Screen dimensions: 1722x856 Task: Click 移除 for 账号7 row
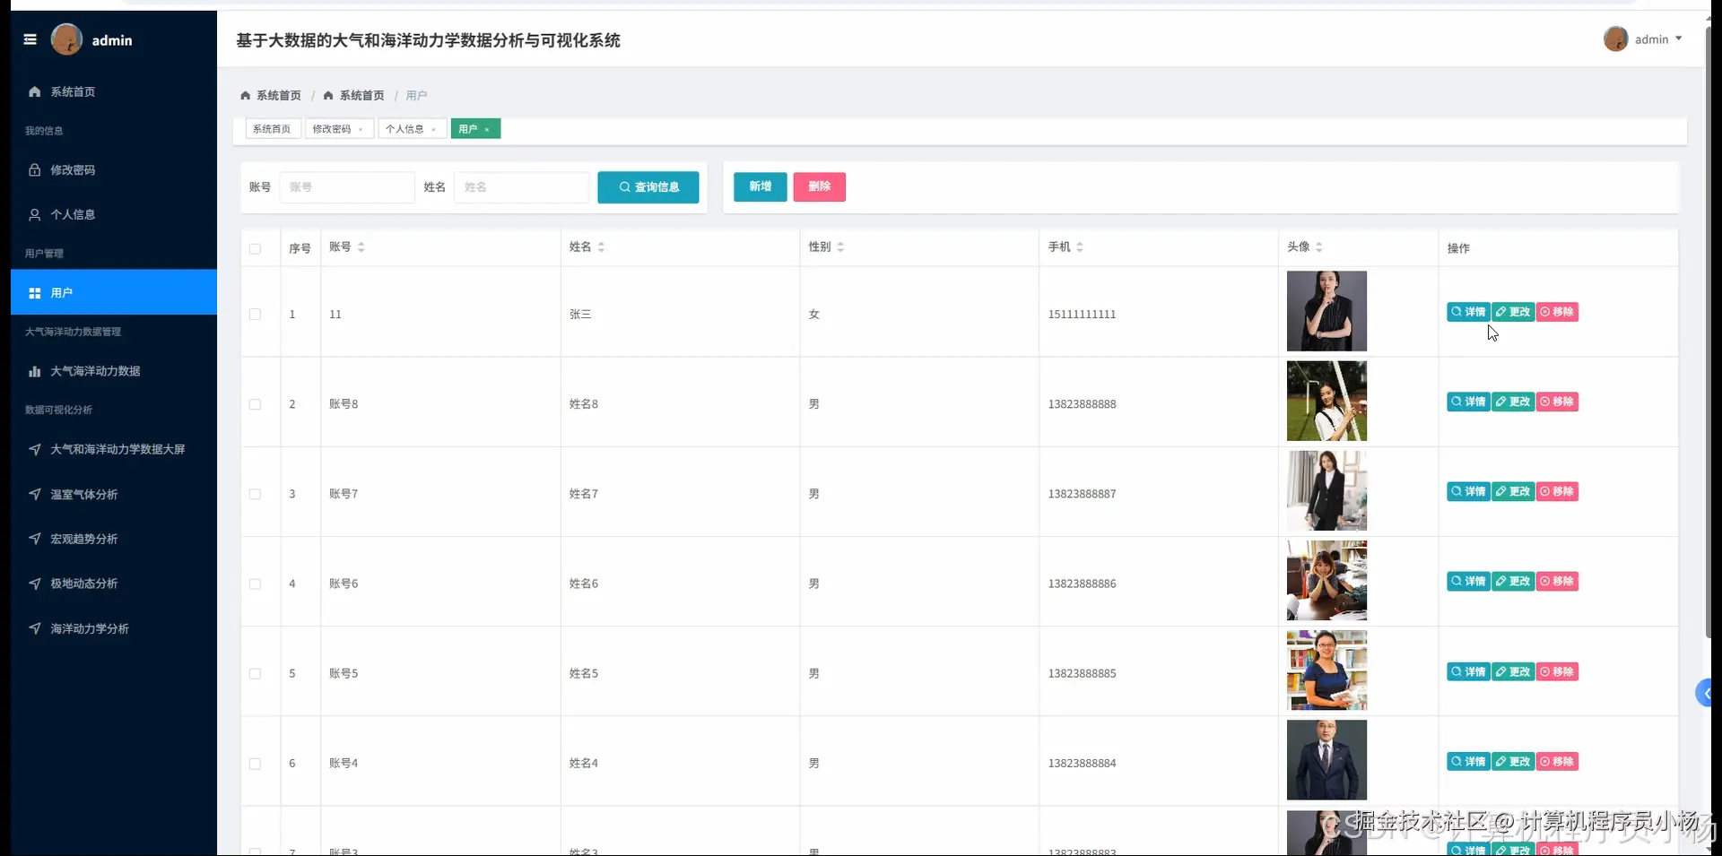click(1557, 491)
